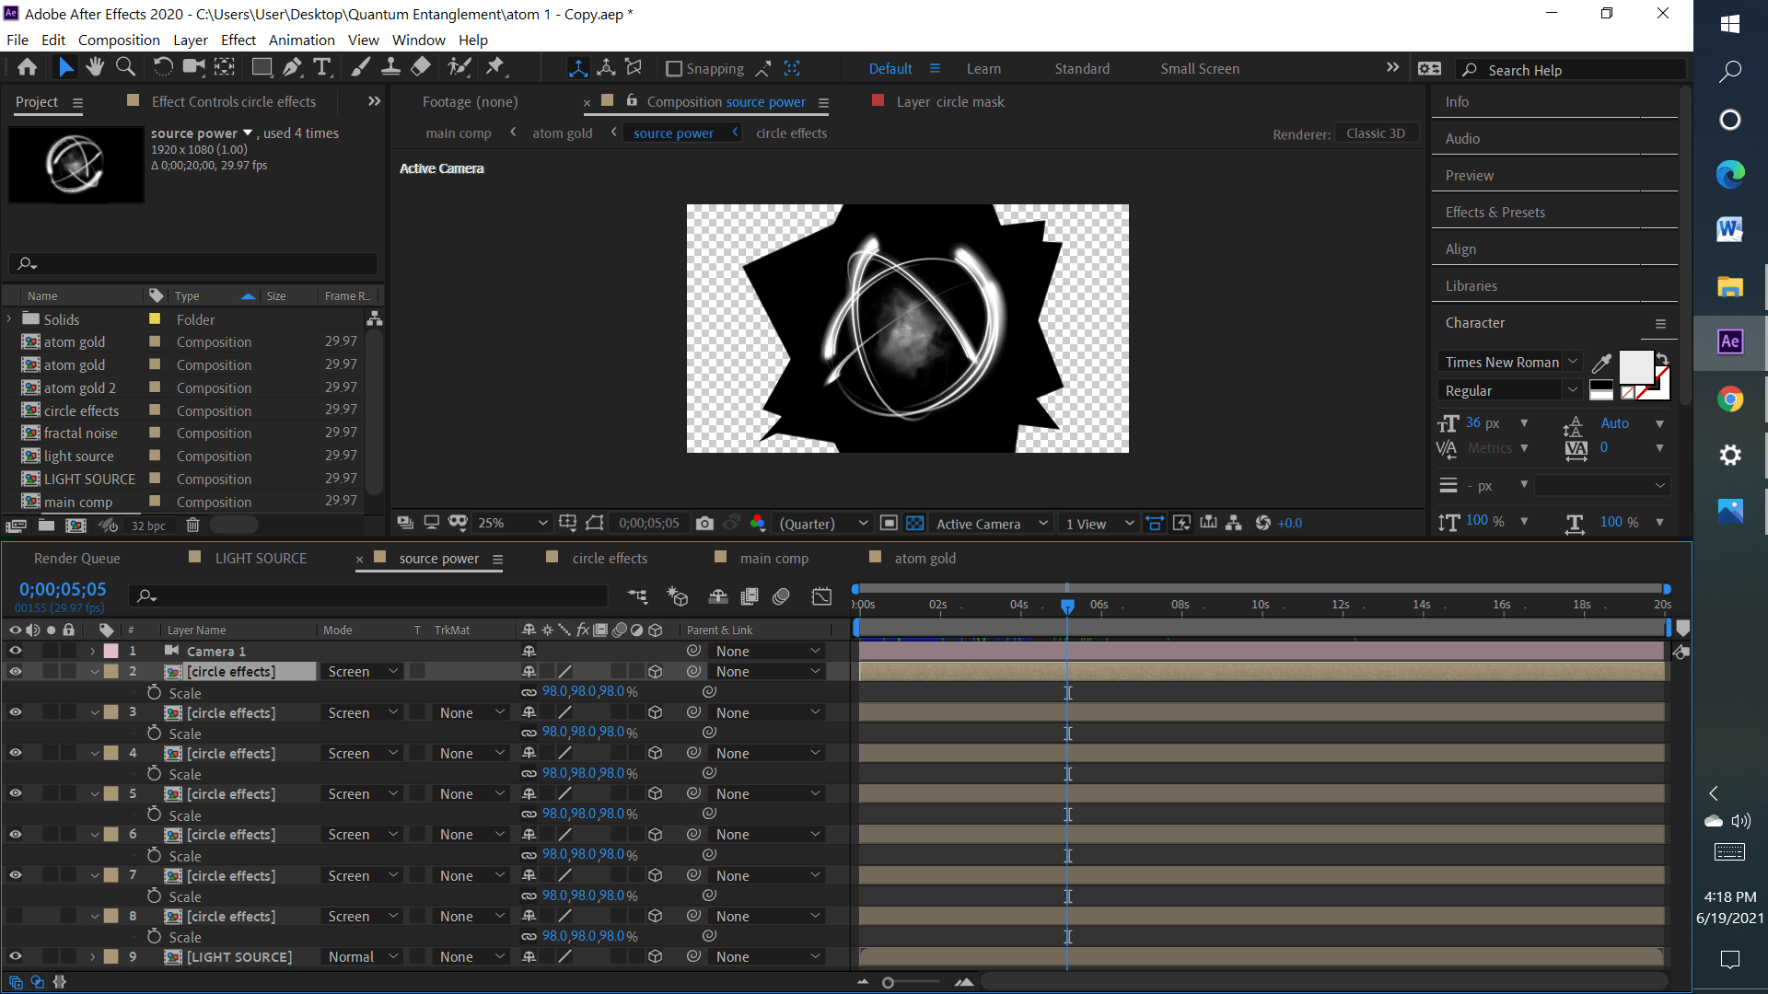Open the Times New Roman font dropdown

tap(1510, 363)
